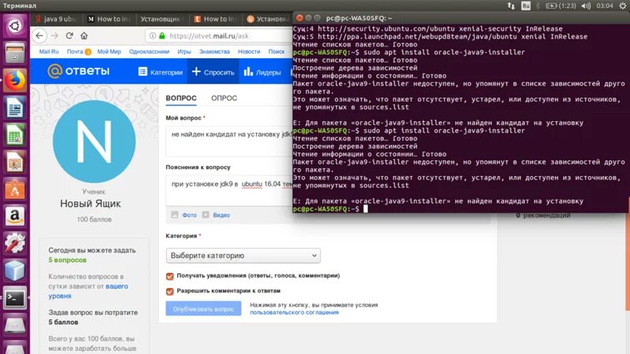Open Новости link
This screenshot has width=630, height=354.
coord(249,52)
